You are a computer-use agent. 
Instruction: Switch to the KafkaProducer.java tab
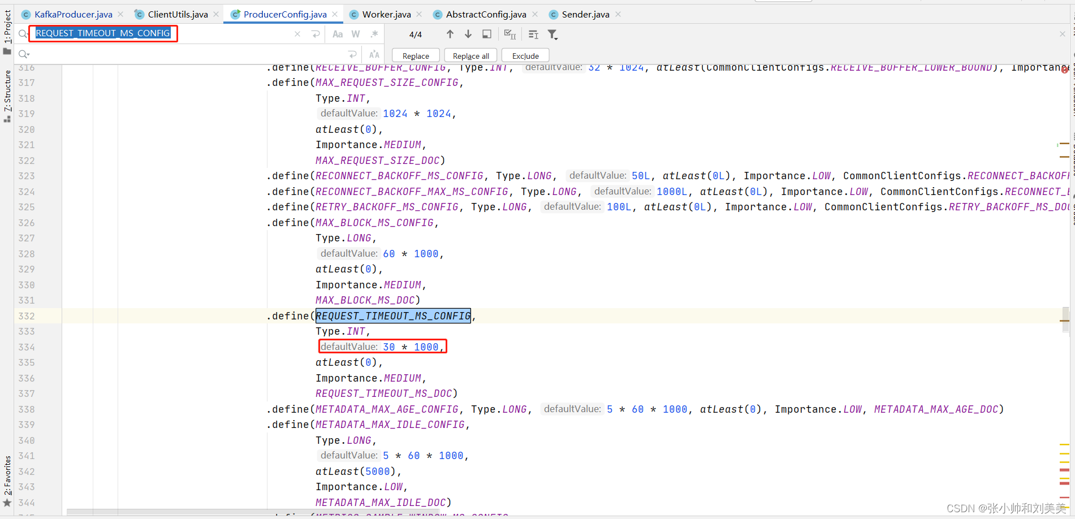pos(74,14)
